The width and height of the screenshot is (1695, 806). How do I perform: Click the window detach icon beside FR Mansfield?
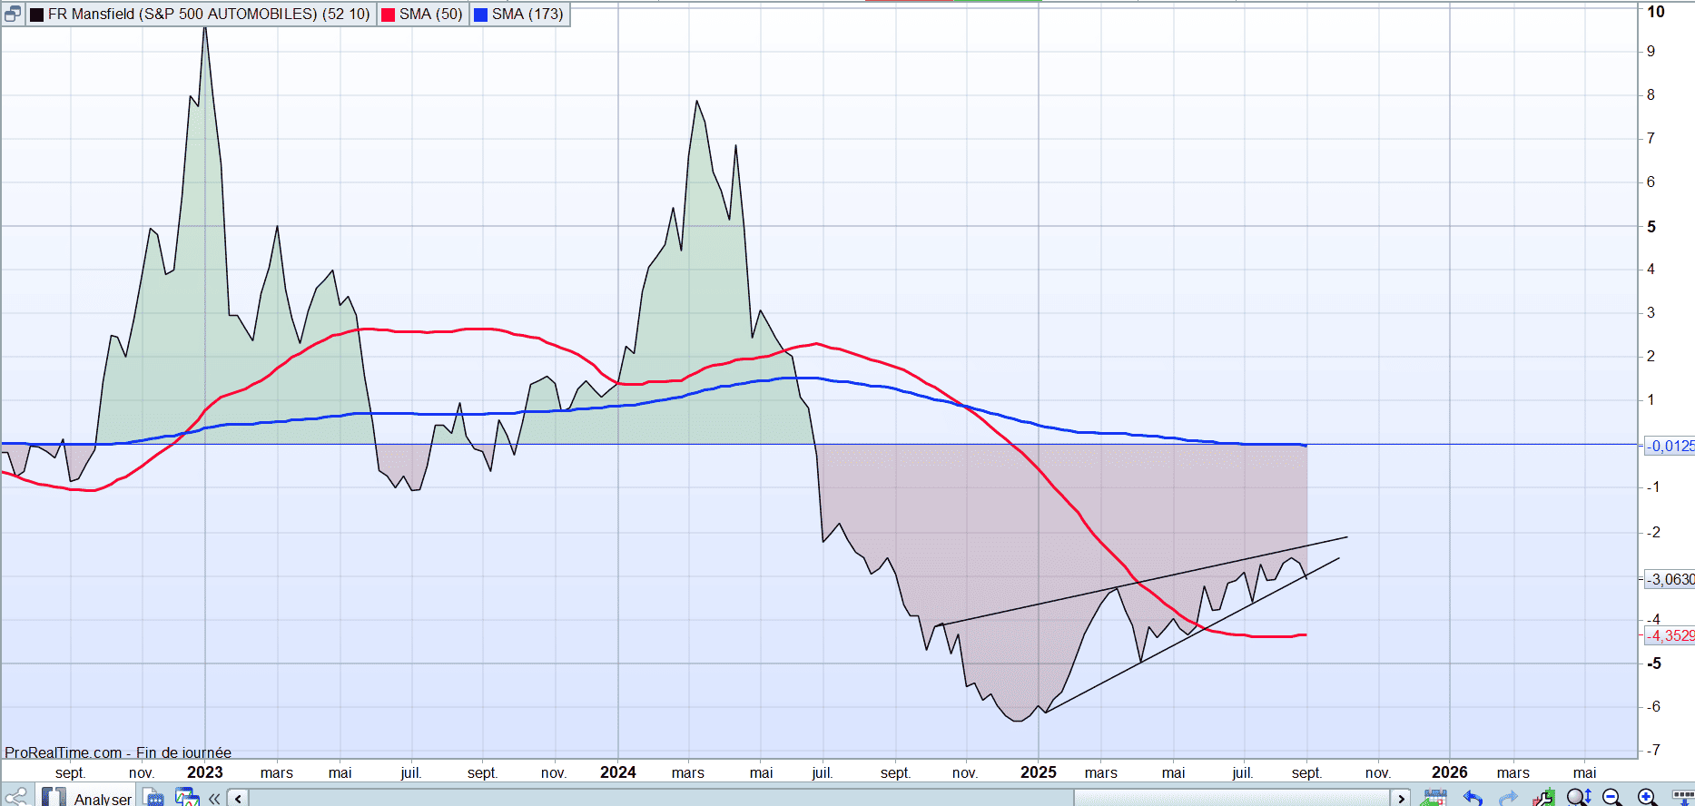tap(13, 14)
